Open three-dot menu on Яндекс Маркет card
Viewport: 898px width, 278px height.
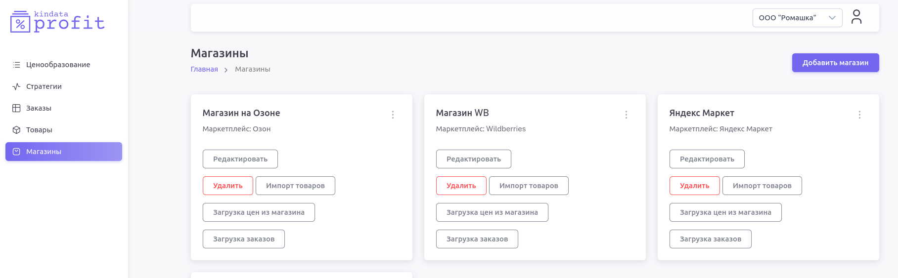(x=859, y=115)
